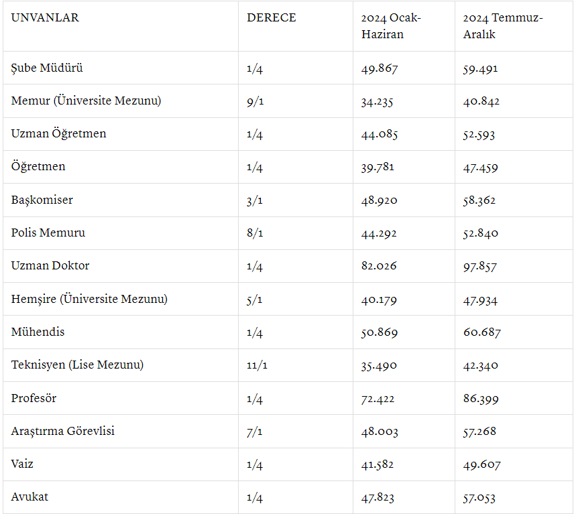Select Mühendis value 50.869
The width and height of the screenshot is (574, 514).
click(380, 332)
